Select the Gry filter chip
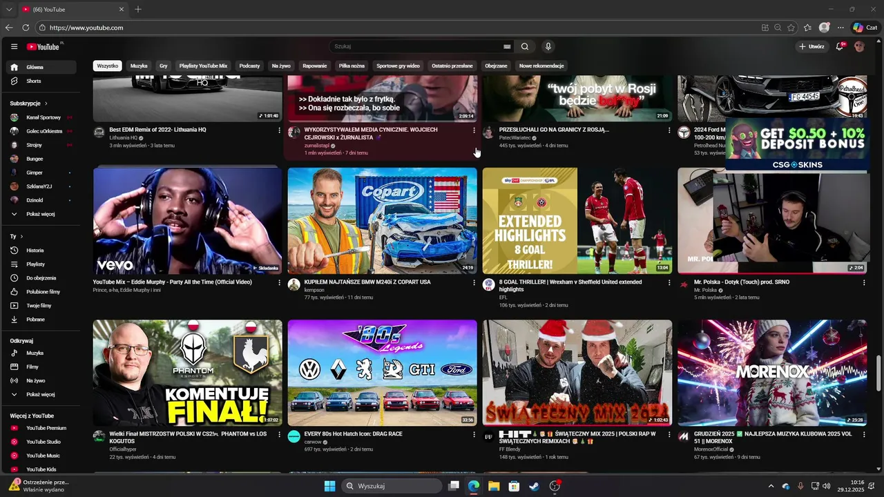 click(x=164, y=66)
